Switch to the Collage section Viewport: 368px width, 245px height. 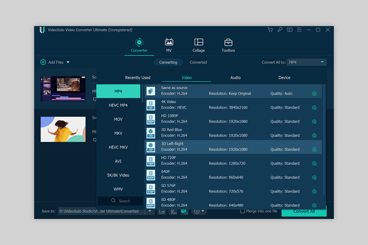(199, 45)
